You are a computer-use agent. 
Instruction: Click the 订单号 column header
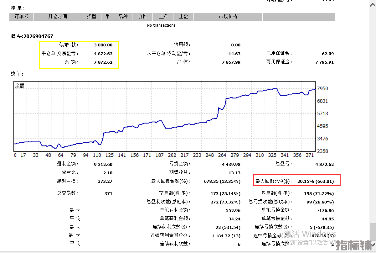tap(21, 17)
